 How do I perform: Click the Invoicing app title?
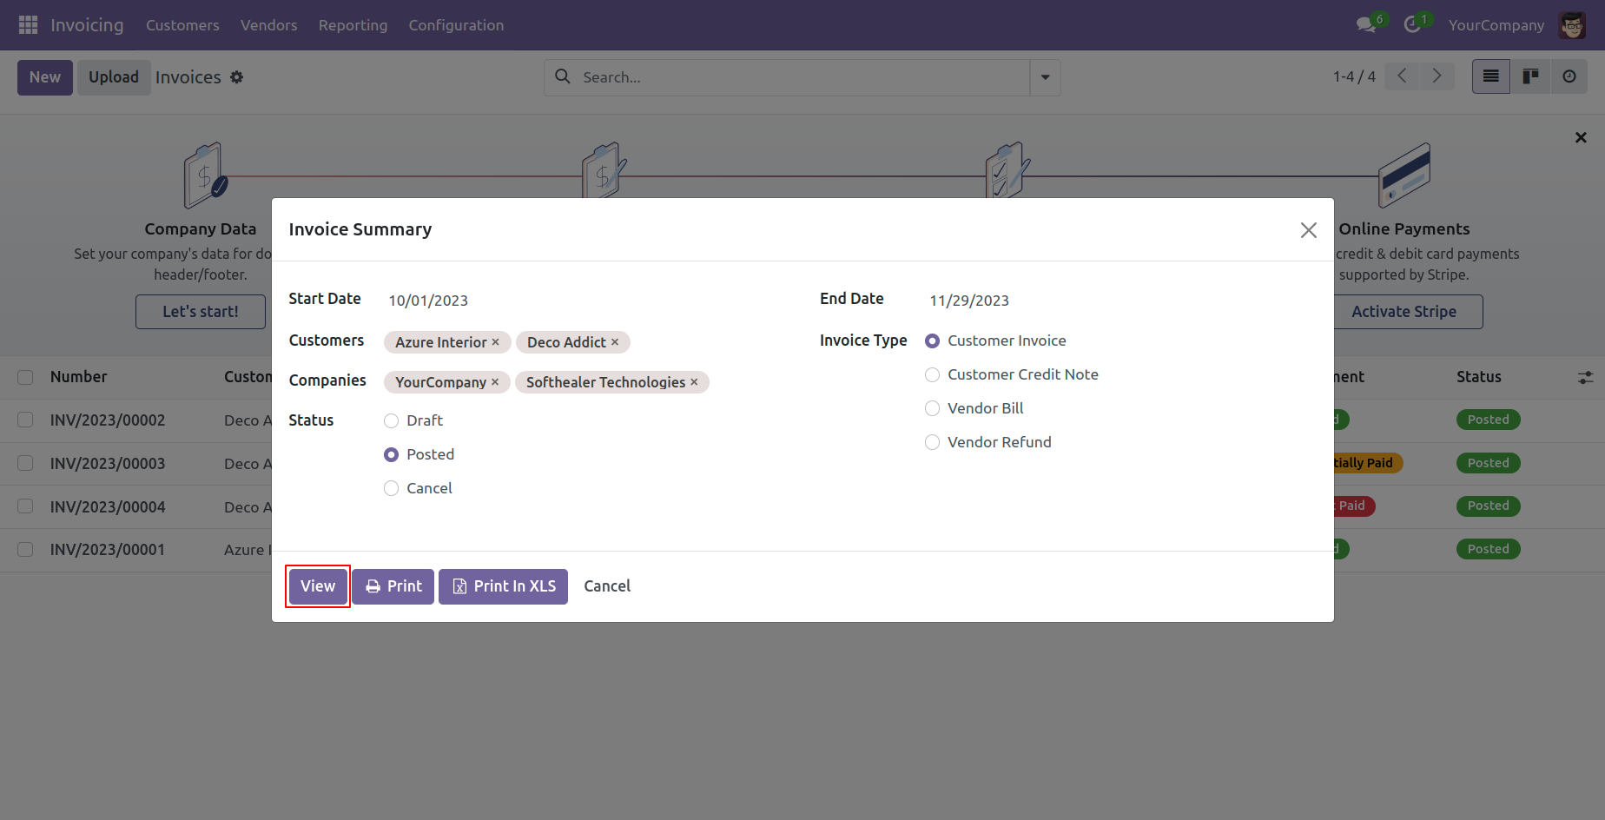click(87, 25)
